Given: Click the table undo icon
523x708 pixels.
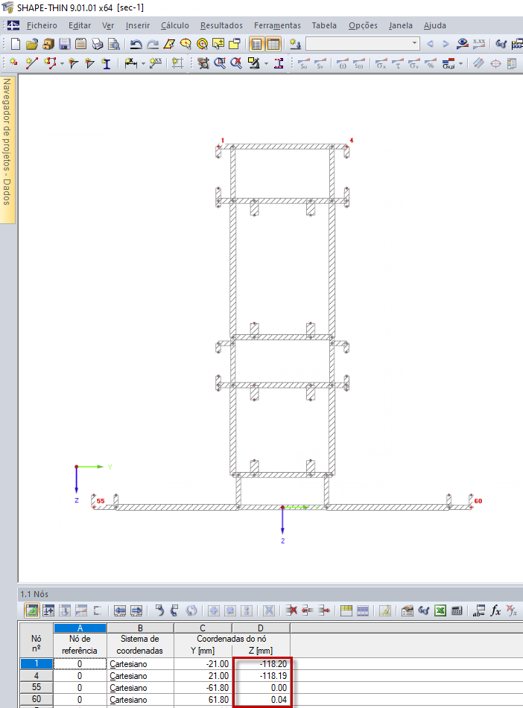Looking at the screenshot, I should pos(159,610).
